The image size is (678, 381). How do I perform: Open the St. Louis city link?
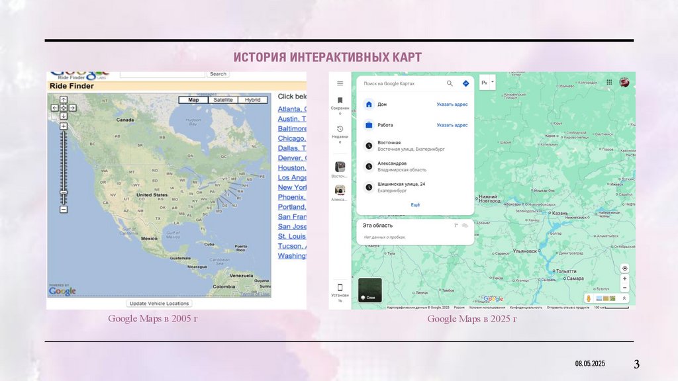(292, 236)
